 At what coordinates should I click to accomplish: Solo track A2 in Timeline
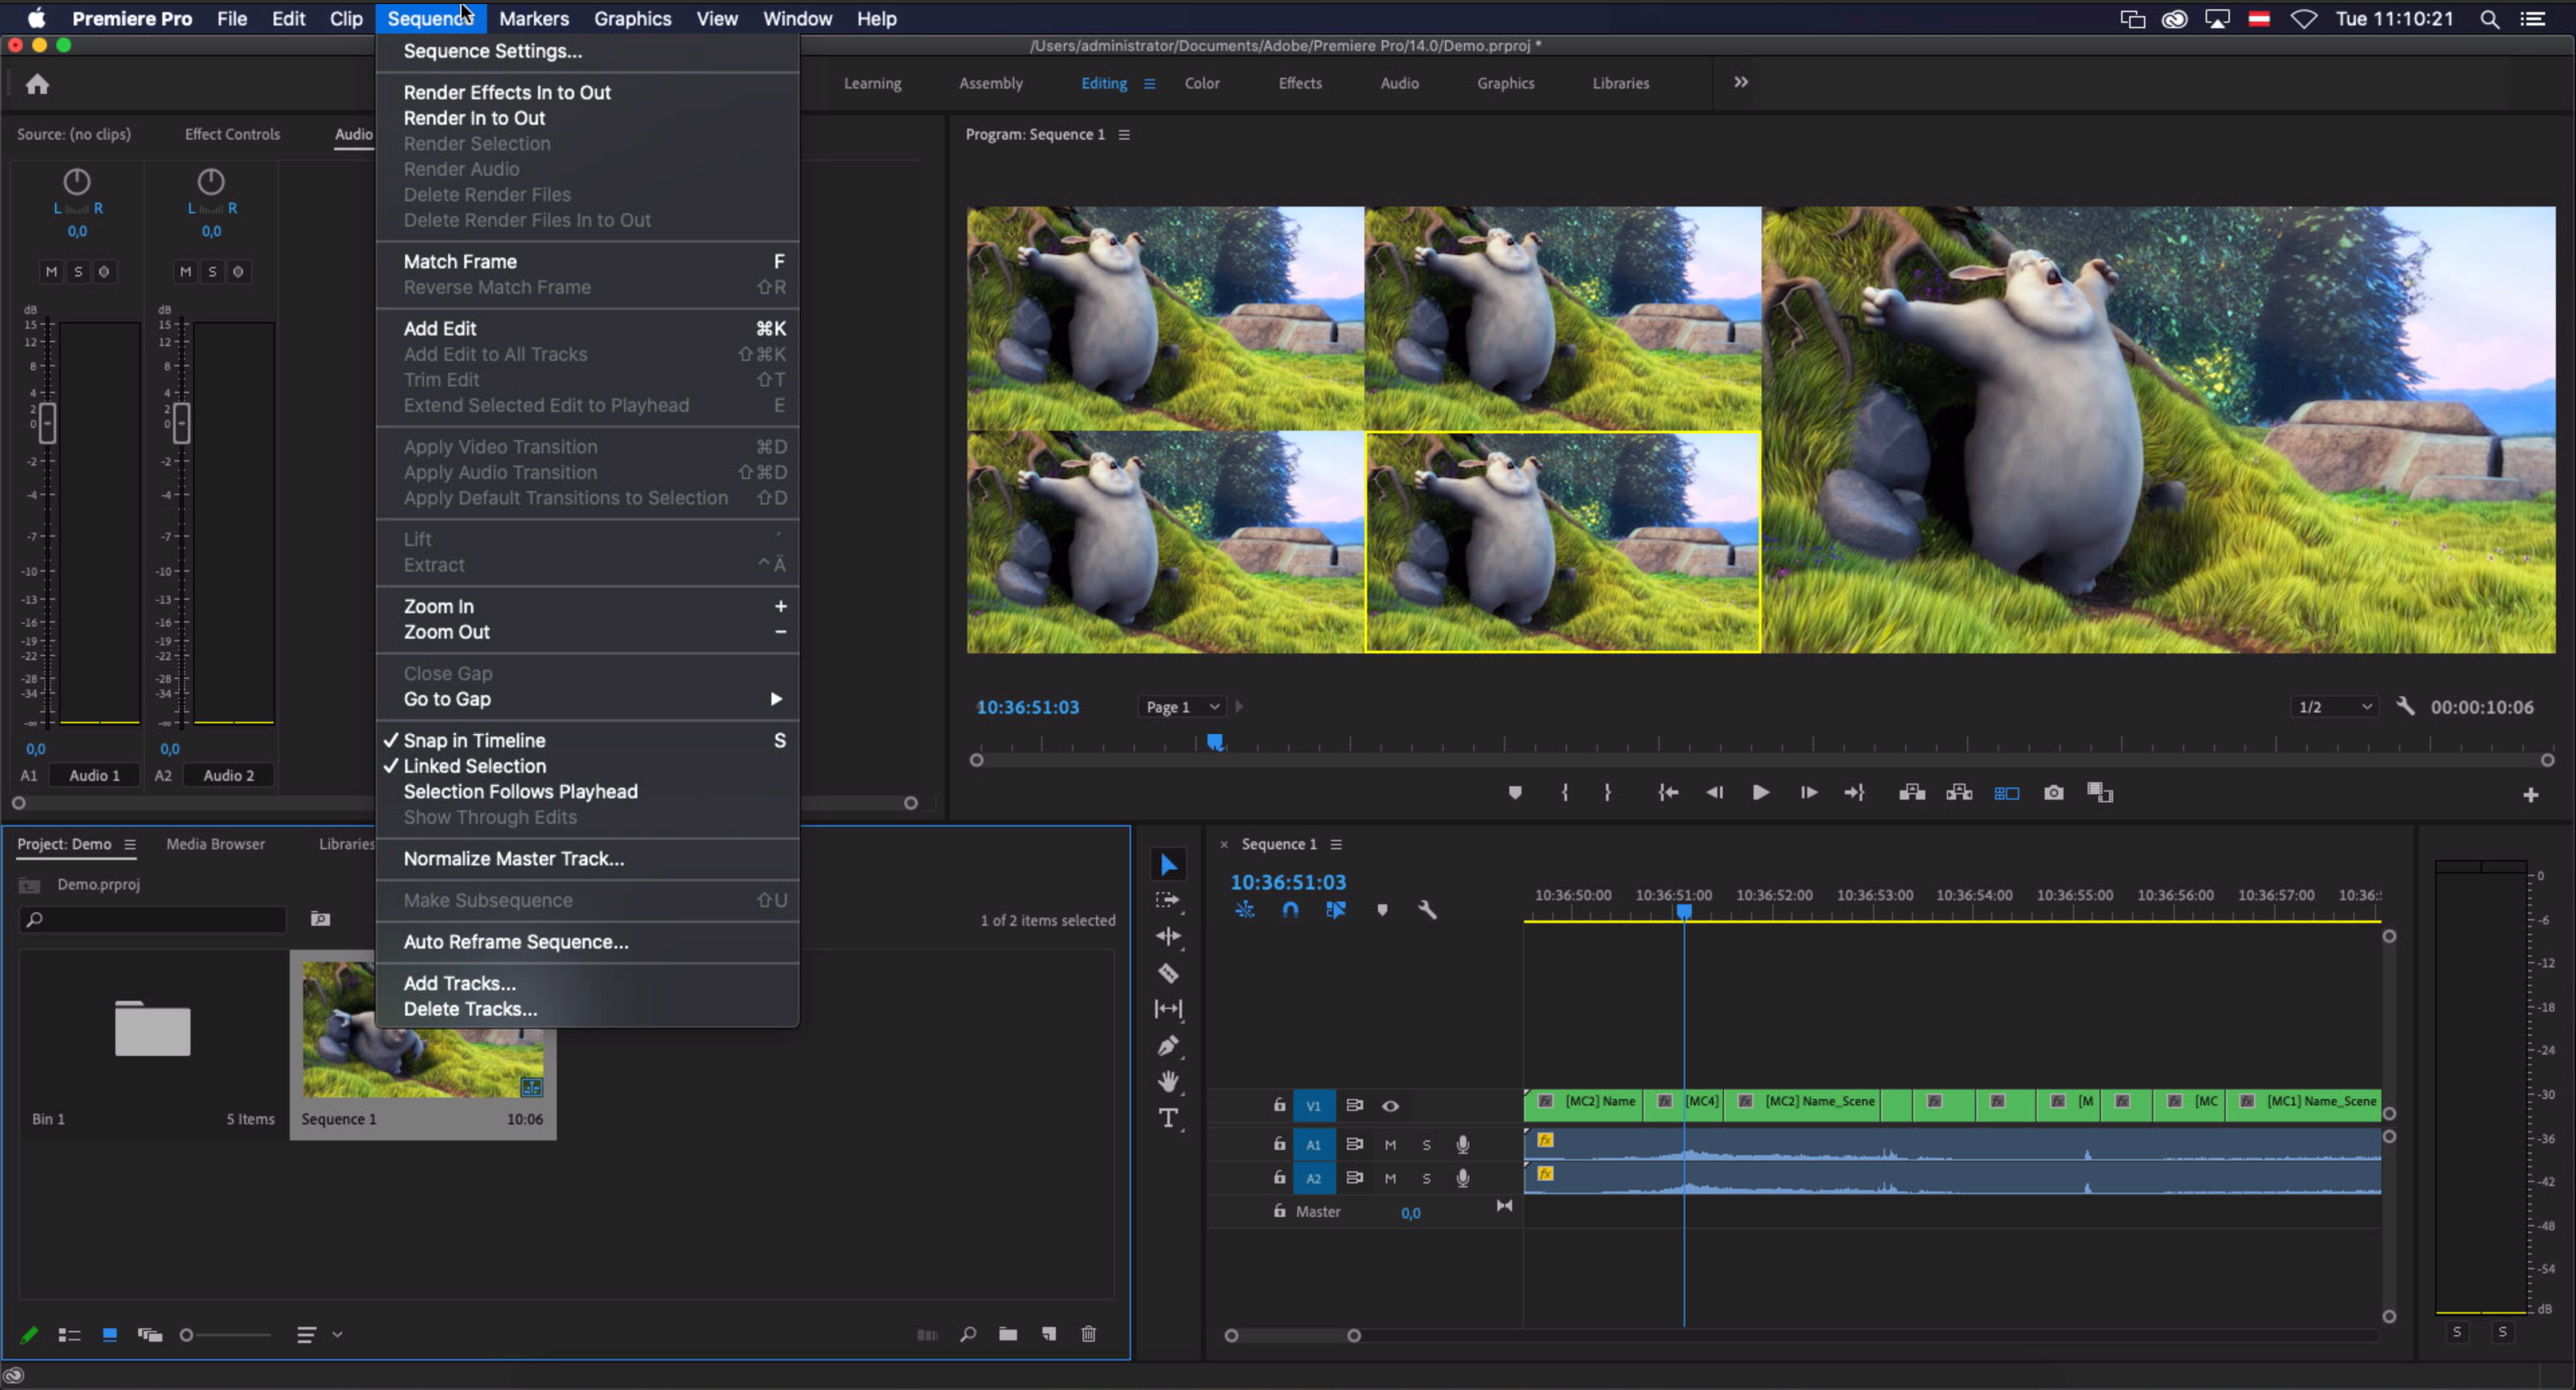(x=1426, y=1179)
